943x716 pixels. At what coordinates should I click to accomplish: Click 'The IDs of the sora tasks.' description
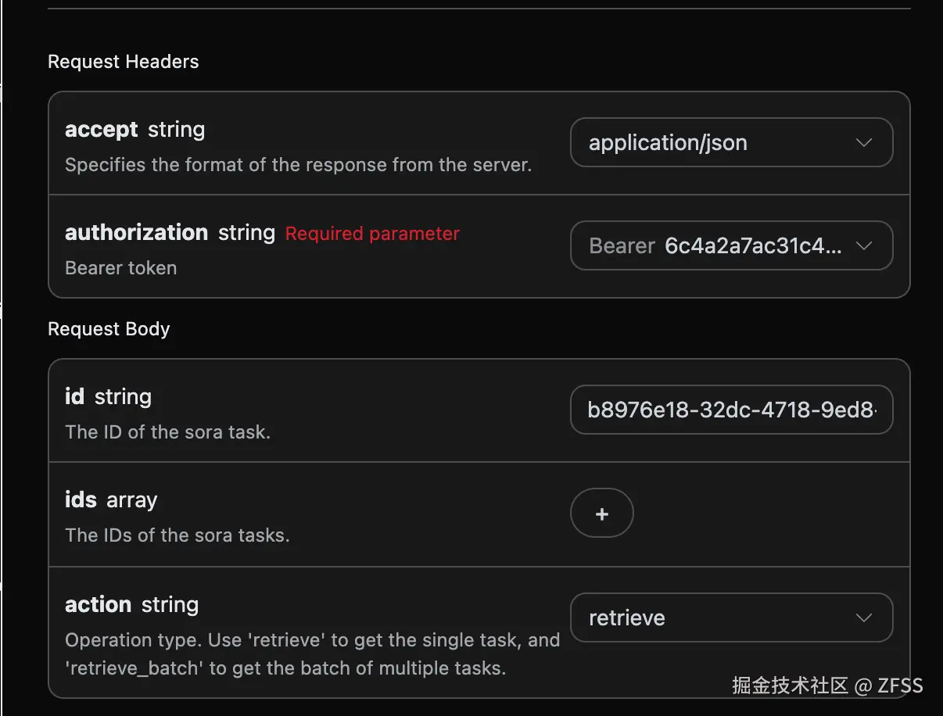pos(177,535)
